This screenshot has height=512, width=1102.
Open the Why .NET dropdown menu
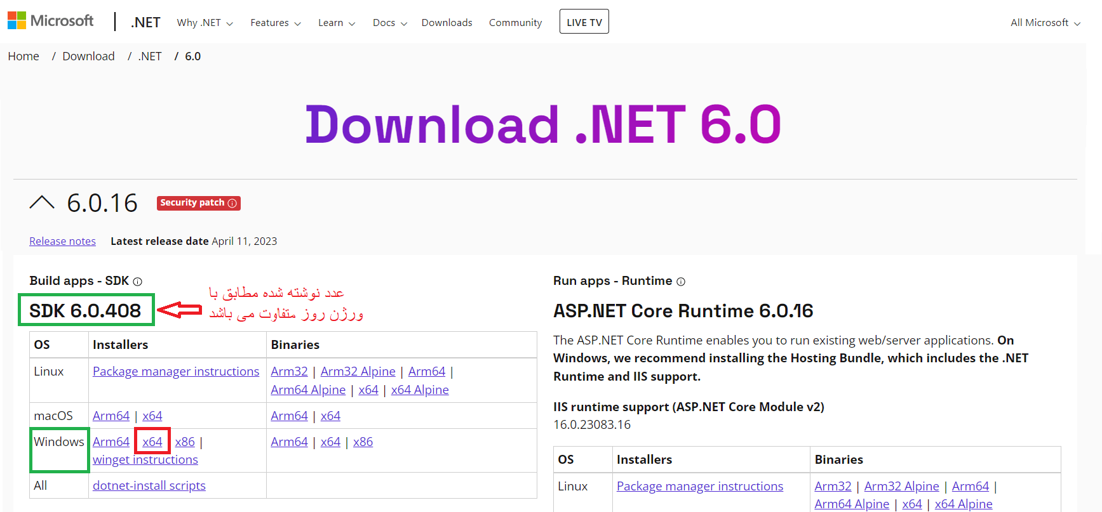click(x=205, y=23)
